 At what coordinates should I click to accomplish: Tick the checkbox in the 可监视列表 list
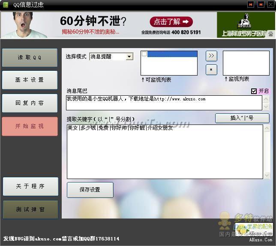click(x=144, y=54)
